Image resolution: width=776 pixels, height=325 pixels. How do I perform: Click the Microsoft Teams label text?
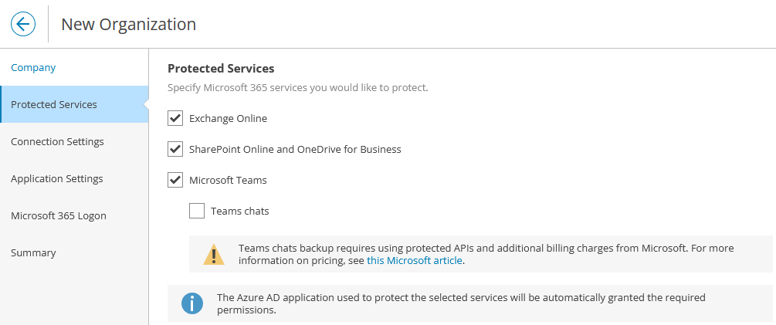[228, 180]
